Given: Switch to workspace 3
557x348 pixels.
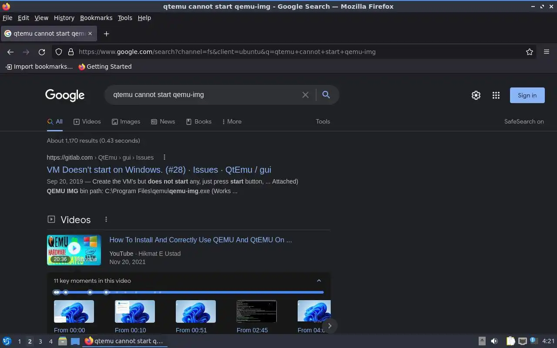Looking at the screenshot, I should click(x=40, y=341).
